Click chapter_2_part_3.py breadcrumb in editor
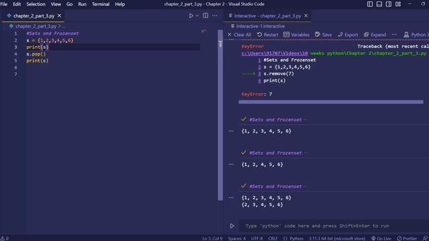The image size is (429, 241). (36, 26)
